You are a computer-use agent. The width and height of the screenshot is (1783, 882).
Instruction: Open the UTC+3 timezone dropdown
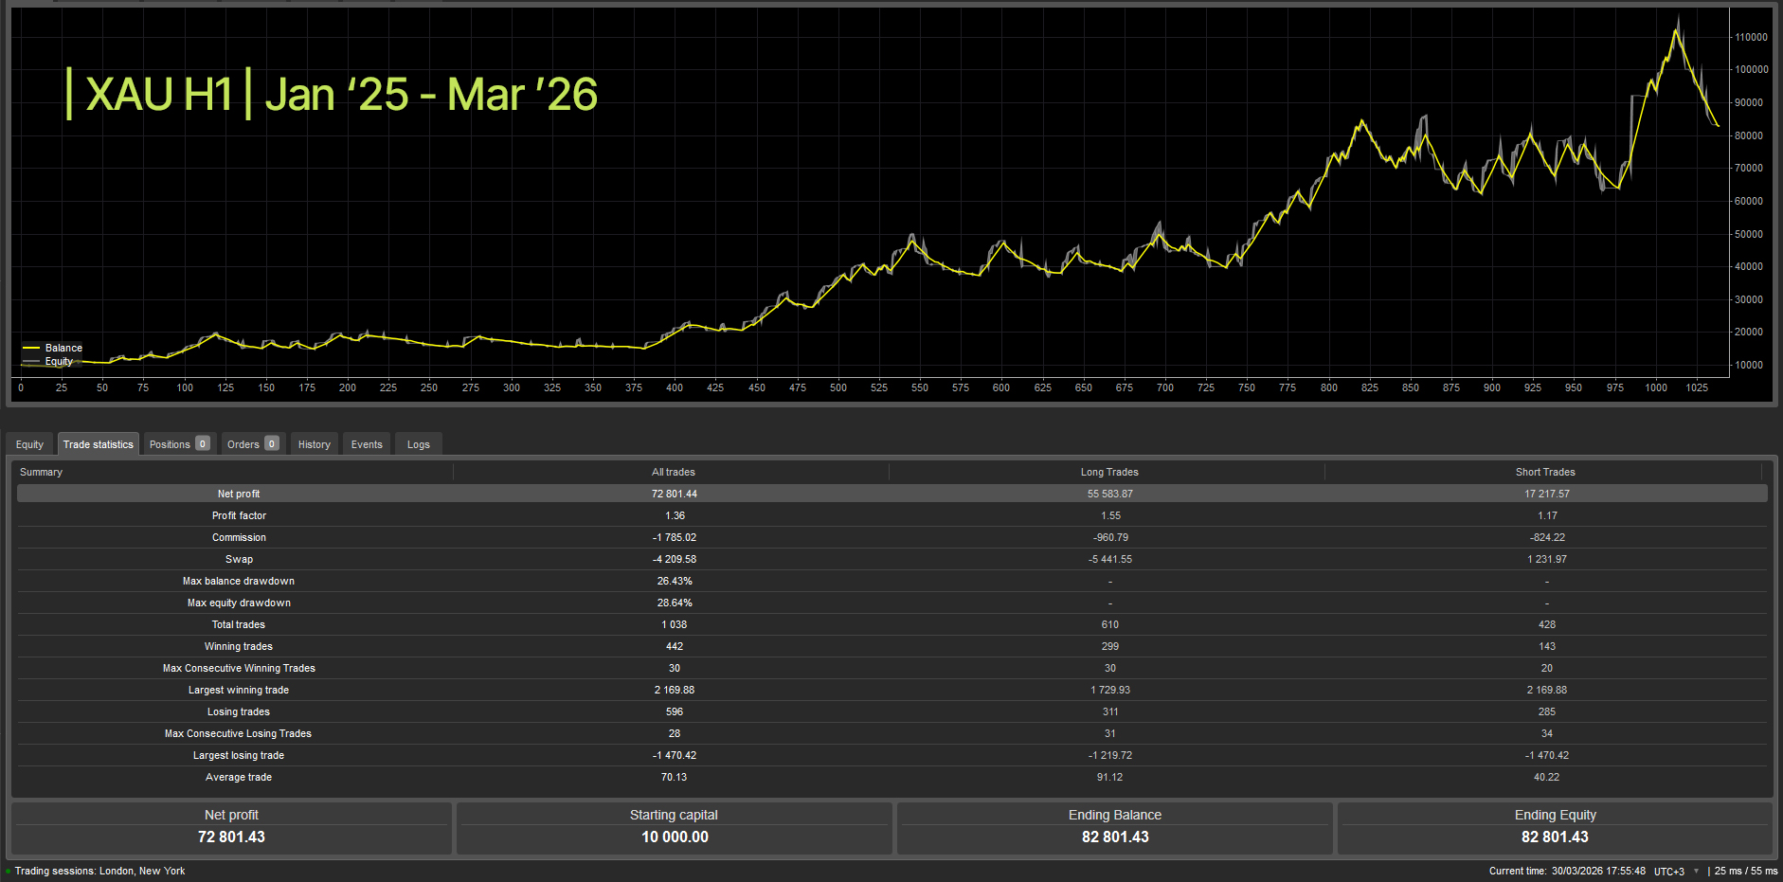click(x=1668, y=871)
